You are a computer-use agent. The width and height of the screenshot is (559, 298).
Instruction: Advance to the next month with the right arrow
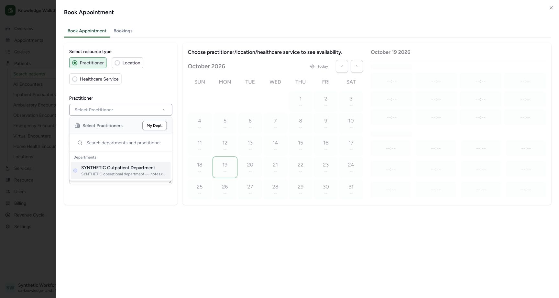pos(357,66)
